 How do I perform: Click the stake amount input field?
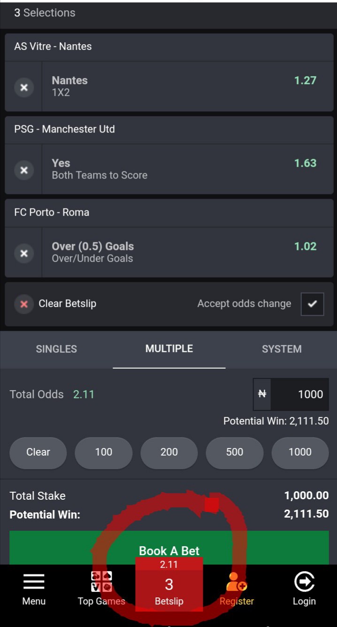point(299,395)
